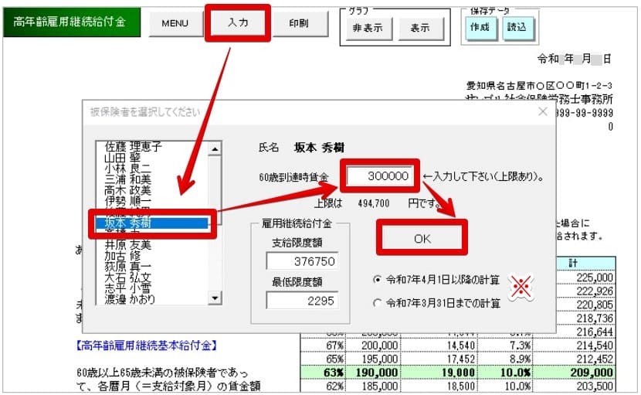Click the 令和 date line

point(574,59)
